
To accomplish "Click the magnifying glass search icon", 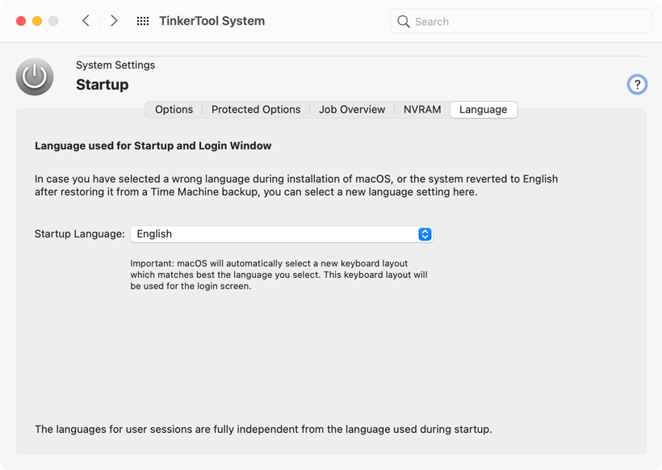I will [403, 22].
